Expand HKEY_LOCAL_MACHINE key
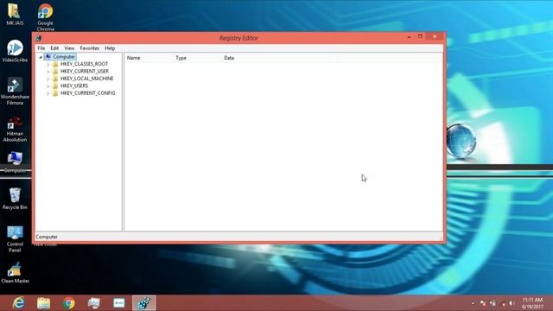This screenshot has width=553, height=311. 48,79
